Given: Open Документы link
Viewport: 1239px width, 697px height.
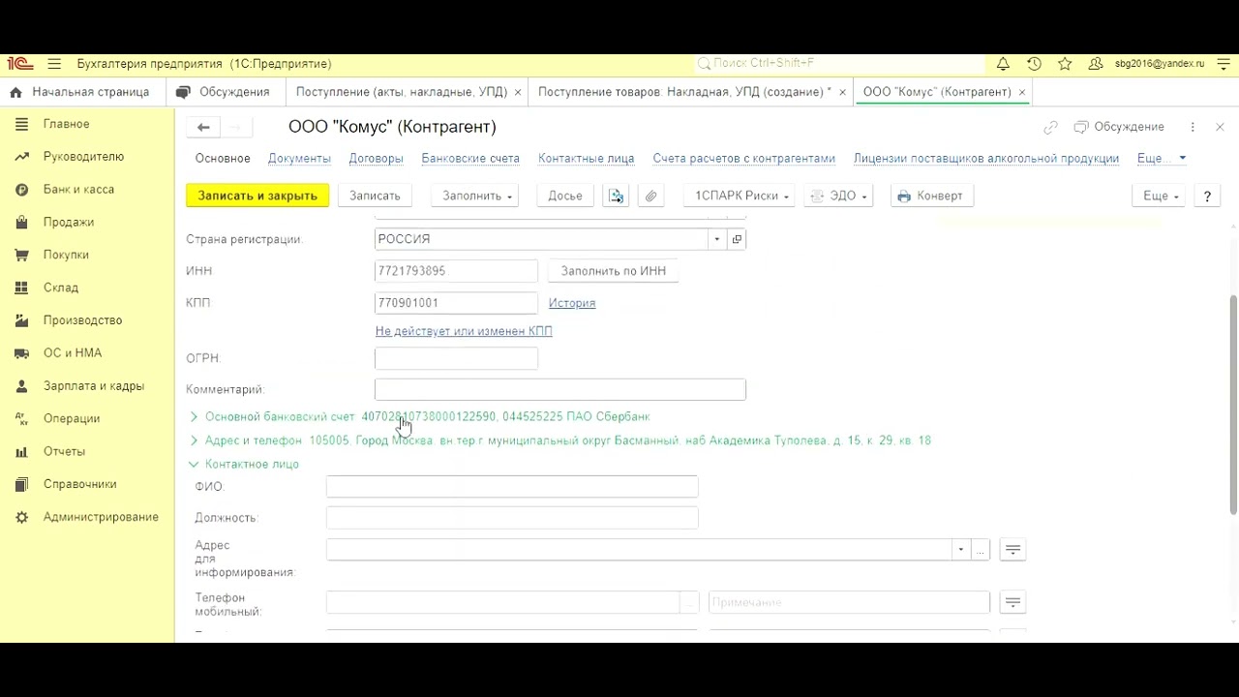Looking at the screenshot, I should click(x=299, y=159).
